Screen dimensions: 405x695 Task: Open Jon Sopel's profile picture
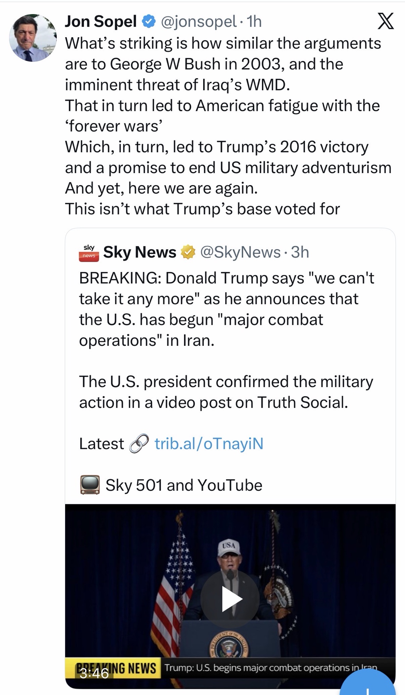[x=33, y=38]
